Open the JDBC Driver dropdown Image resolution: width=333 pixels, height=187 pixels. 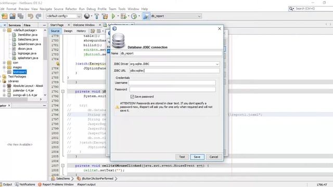point(217,64)
